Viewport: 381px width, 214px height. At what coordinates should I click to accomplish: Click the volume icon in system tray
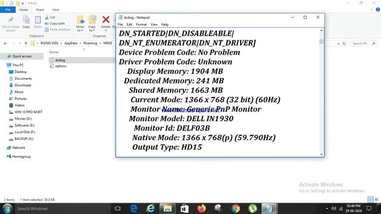pos(334,209)
